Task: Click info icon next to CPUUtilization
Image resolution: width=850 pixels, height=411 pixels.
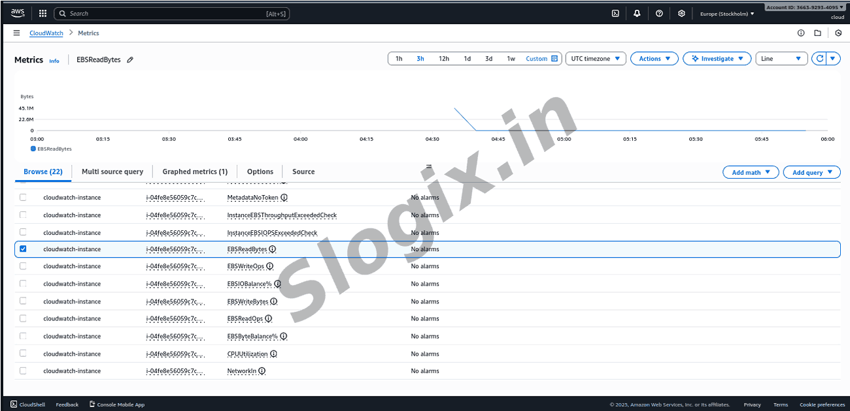Action: tap(273, 354)
